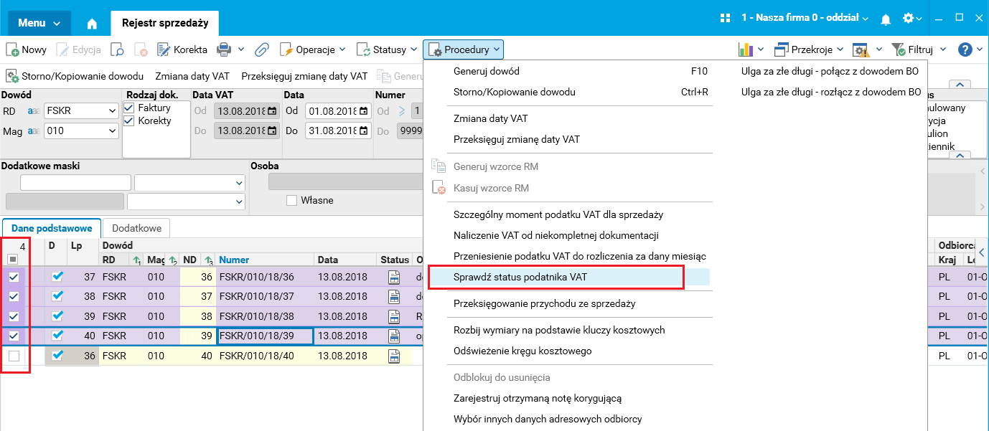
Task: Open the notifications bell icon
Action: 886,19
